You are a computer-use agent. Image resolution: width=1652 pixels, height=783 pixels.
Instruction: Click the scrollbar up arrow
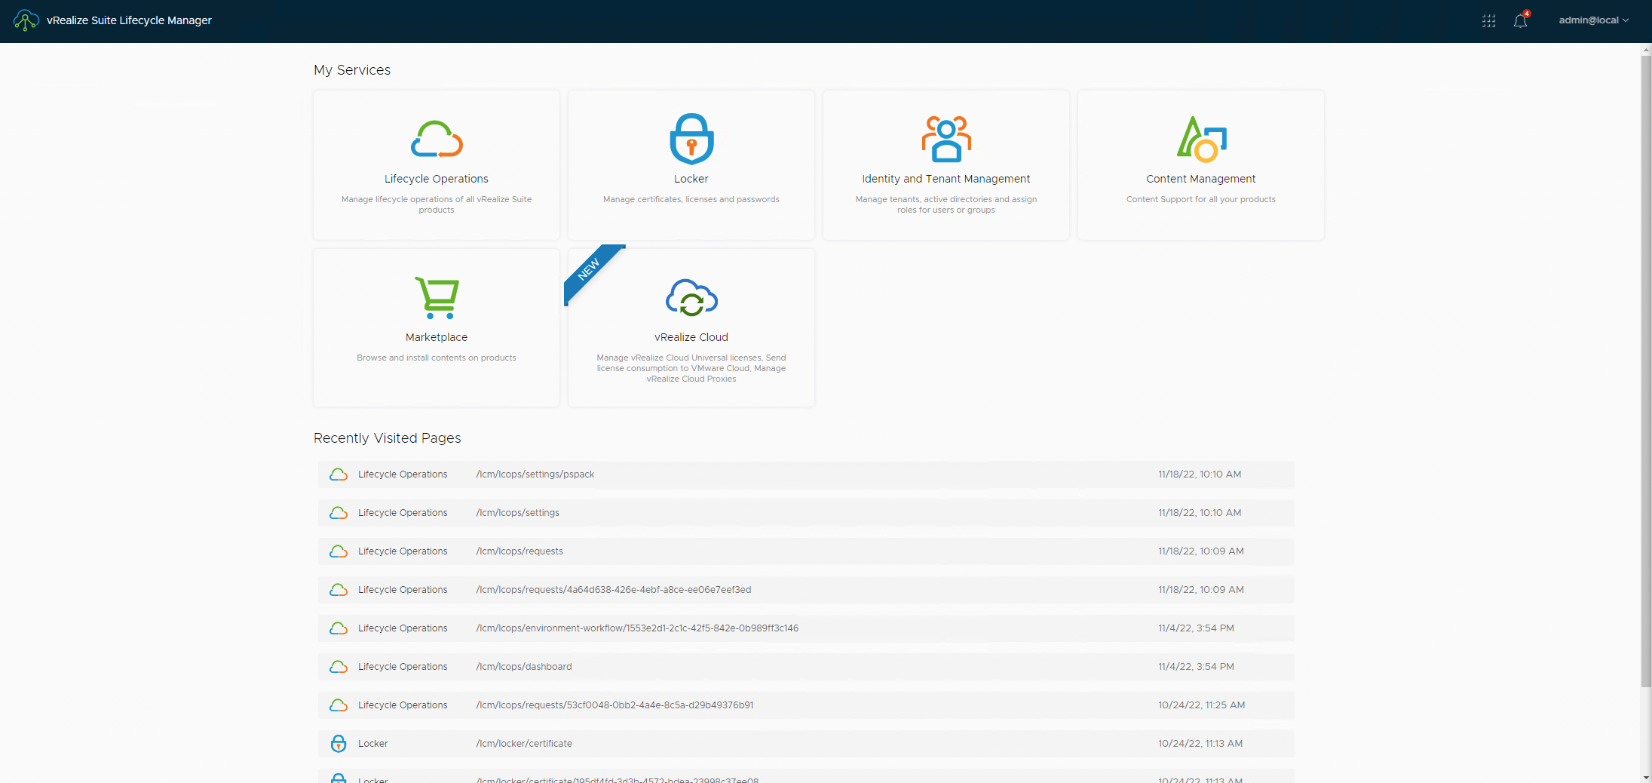coord(1646,49)
